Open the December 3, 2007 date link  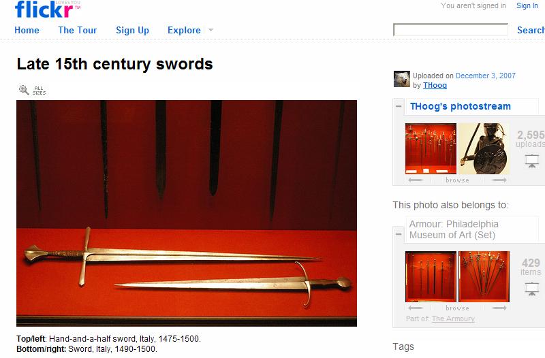click(x=486, y=76)
